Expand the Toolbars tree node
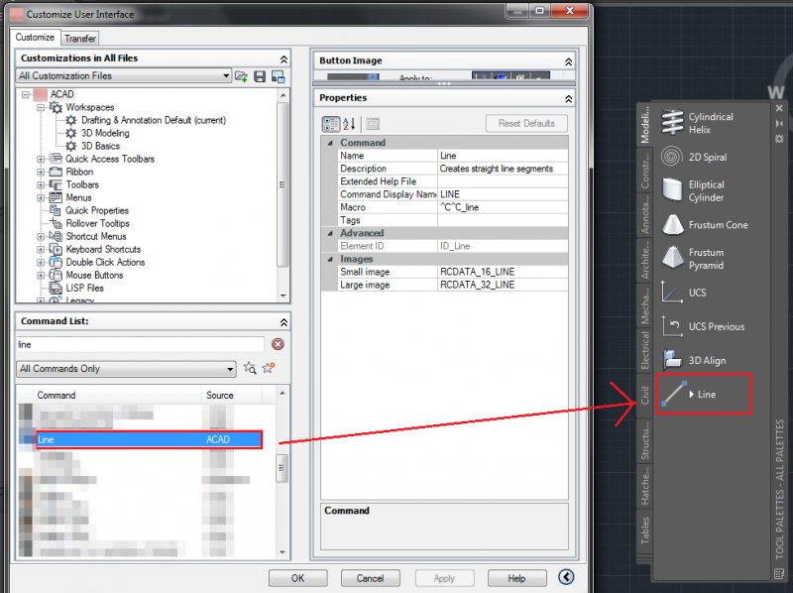This screenshot has width=793, height=593. point(41,185)
